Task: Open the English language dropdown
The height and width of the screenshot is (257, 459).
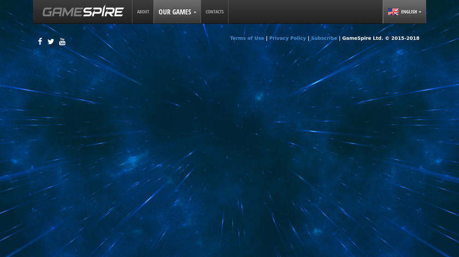Action: [x=404, y=11]
